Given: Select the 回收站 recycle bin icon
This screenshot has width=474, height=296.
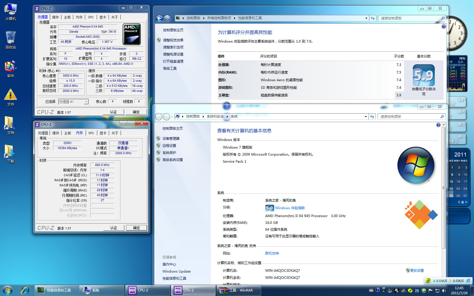Looking at the screenshot, I should pyautogui.click(x=11, y=40).
